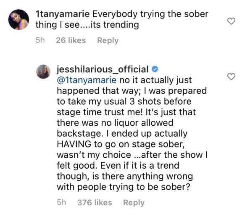Open the jesshilarious_official username link
The width and height of the screenshot is (250, 217).
(103, 69)
